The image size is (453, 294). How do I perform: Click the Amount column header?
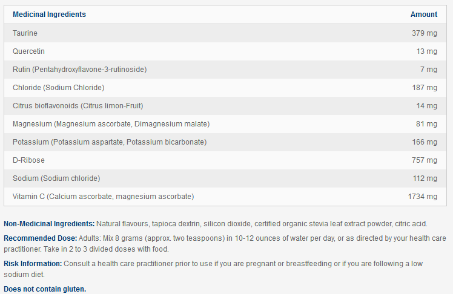tap(423, 15)
